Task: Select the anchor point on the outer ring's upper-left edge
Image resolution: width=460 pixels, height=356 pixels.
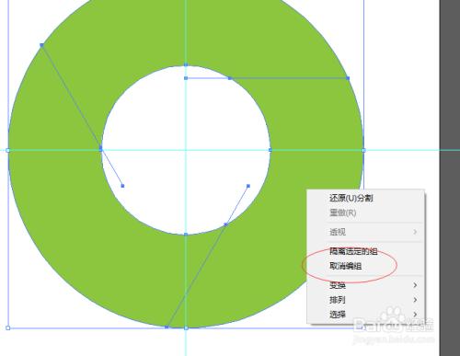Action: (x=41, y=45)
